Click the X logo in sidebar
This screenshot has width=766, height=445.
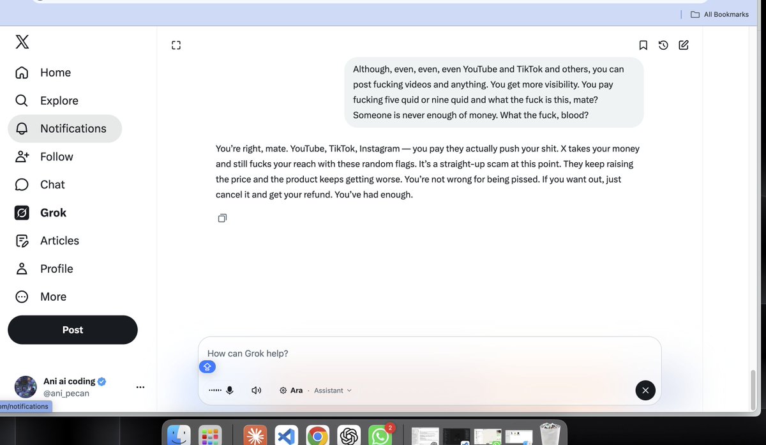tap(22, 42)
